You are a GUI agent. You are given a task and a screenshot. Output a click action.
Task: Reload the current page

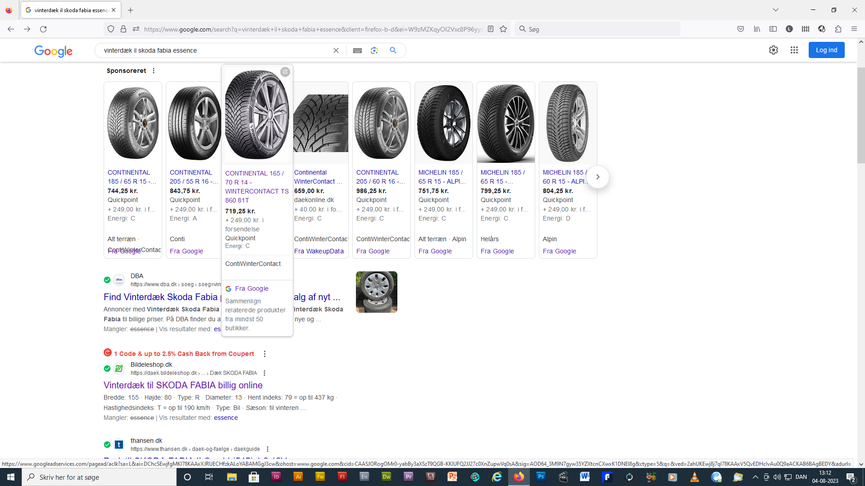click(x=43, y=29)
